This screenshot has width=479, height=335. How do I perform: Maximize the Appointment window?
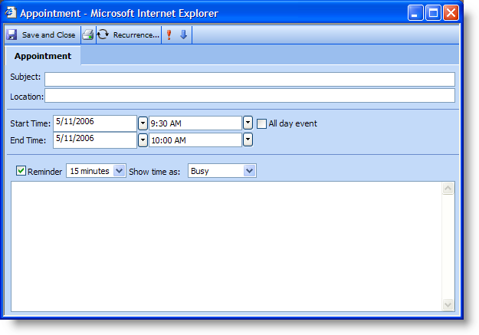(433, 13)
